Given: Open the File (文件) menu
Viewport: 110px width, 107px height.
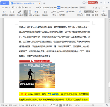Looking at the screenshot, I should click(5, 7).
